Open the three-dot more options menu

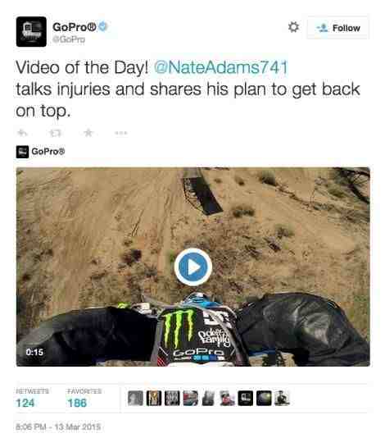coord(121,133)
